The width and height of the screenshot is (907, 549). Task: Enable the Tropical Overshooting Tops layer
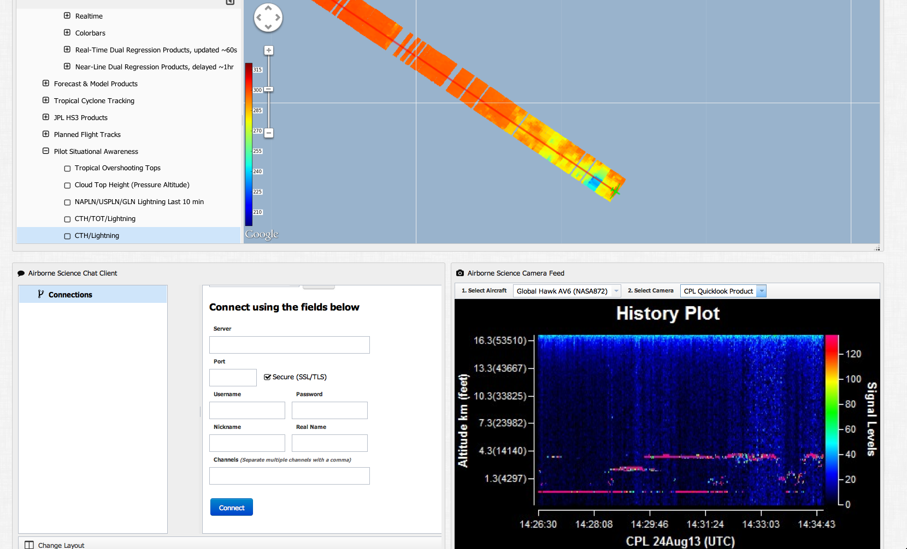(68, 169)
